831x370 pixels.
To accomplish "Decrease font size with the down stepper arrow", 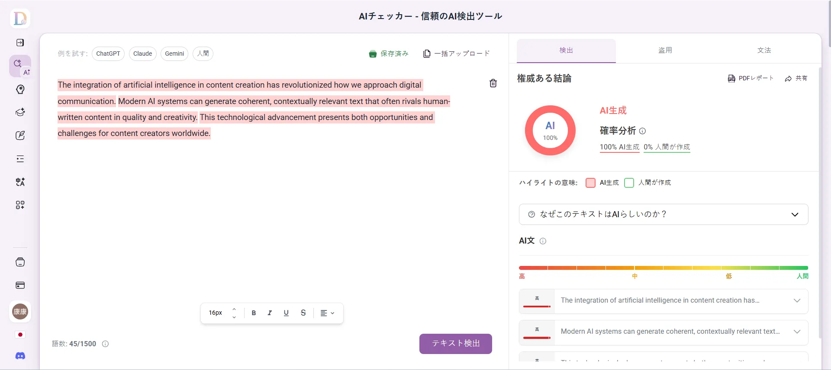I will tap(234, 317).
